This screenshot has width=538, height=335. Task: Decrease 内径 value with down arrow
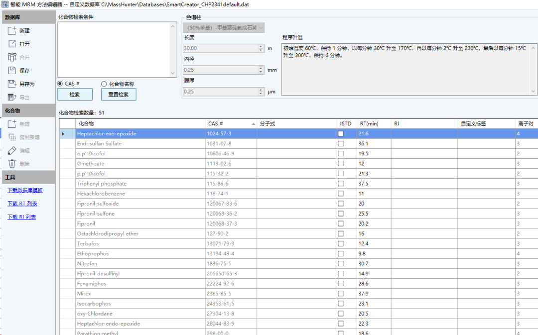[x=261, y=72]
